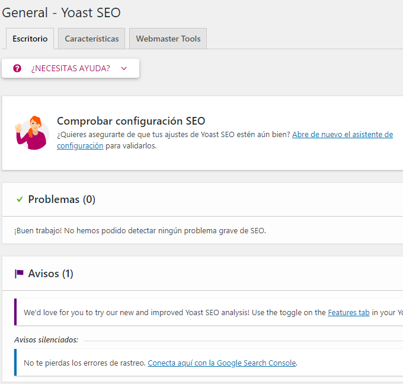Viewport: 403px width, 384px height.
Task: Click the Avisos silenciados label
Action: [x=46, y=339]
